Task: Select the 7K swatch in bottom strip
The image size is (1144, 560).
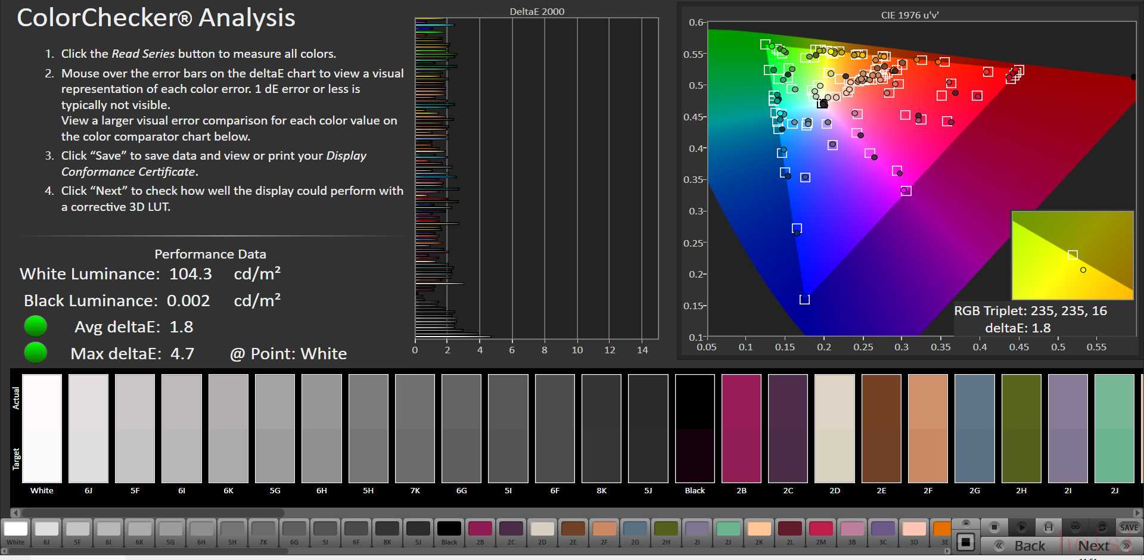Action: click(x=263, y=533)
